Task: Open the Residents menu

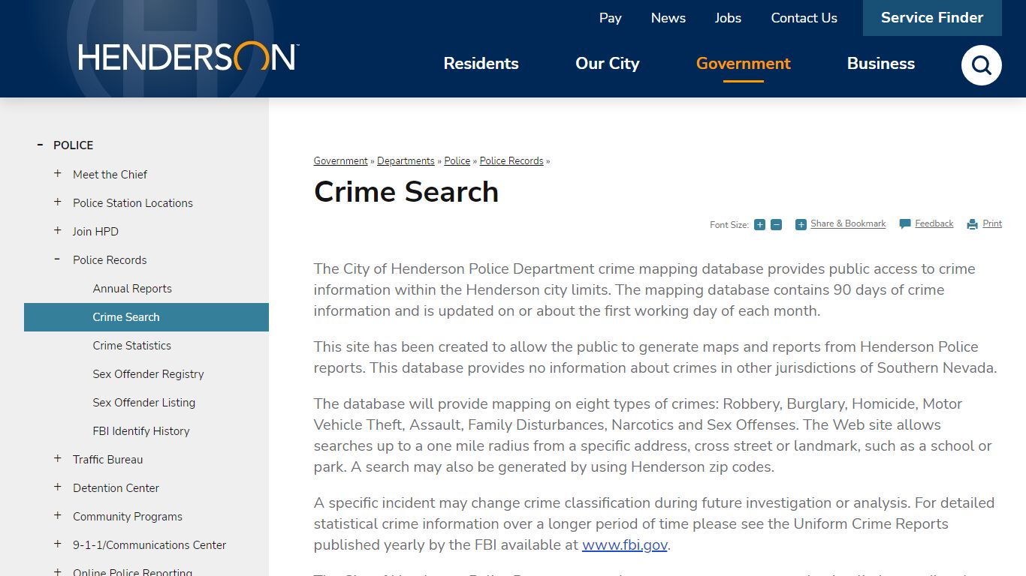Action: pos(481,64)
